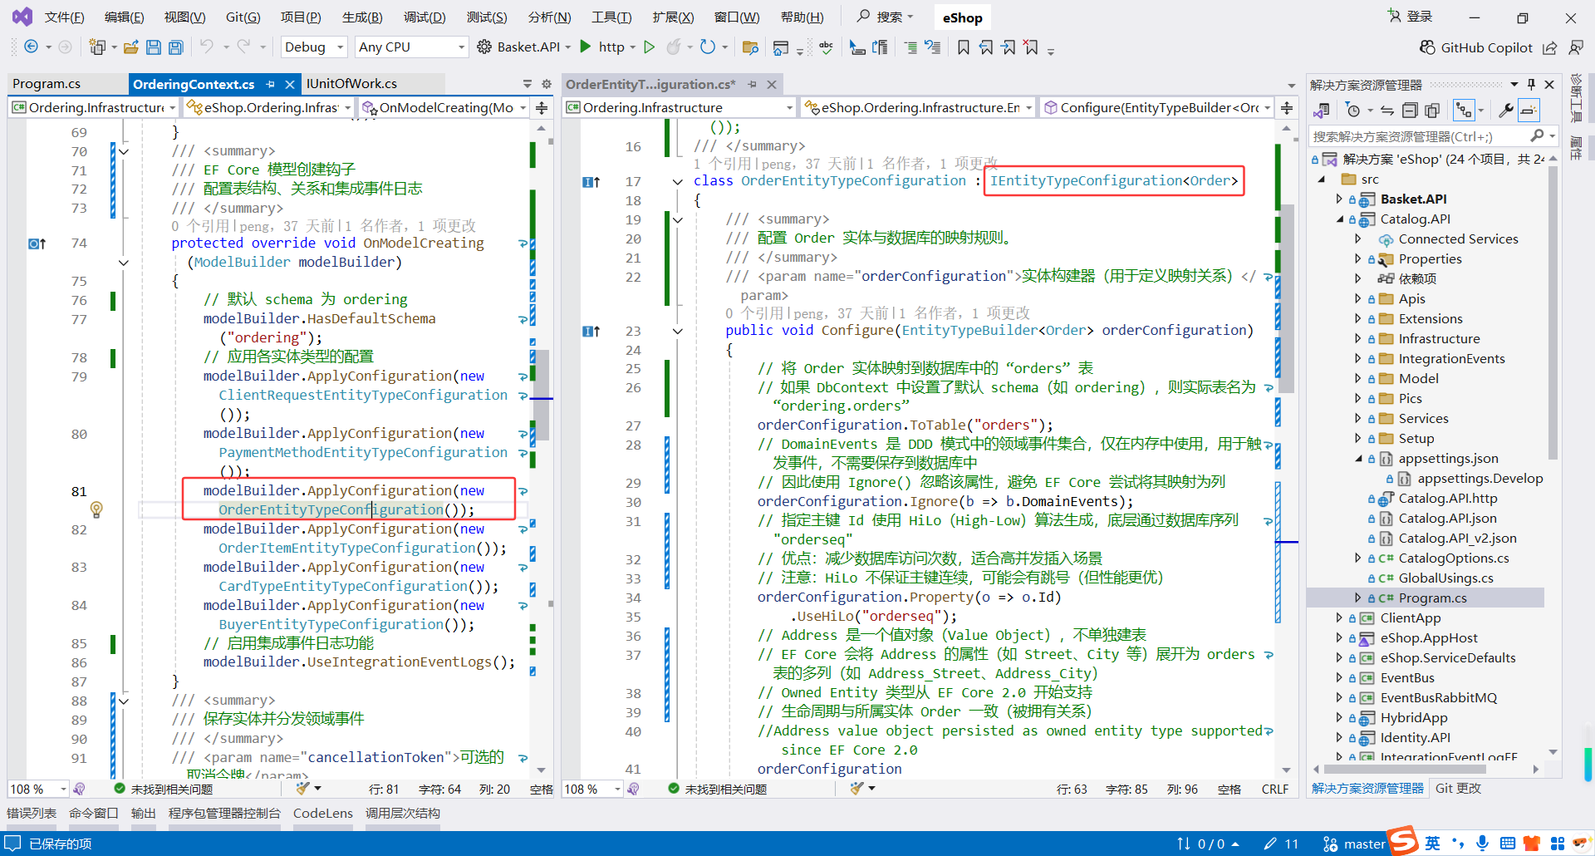Click the Navigate Backward arrow icon
Screen dimensions: 1595x856
(x=29, y=47)
